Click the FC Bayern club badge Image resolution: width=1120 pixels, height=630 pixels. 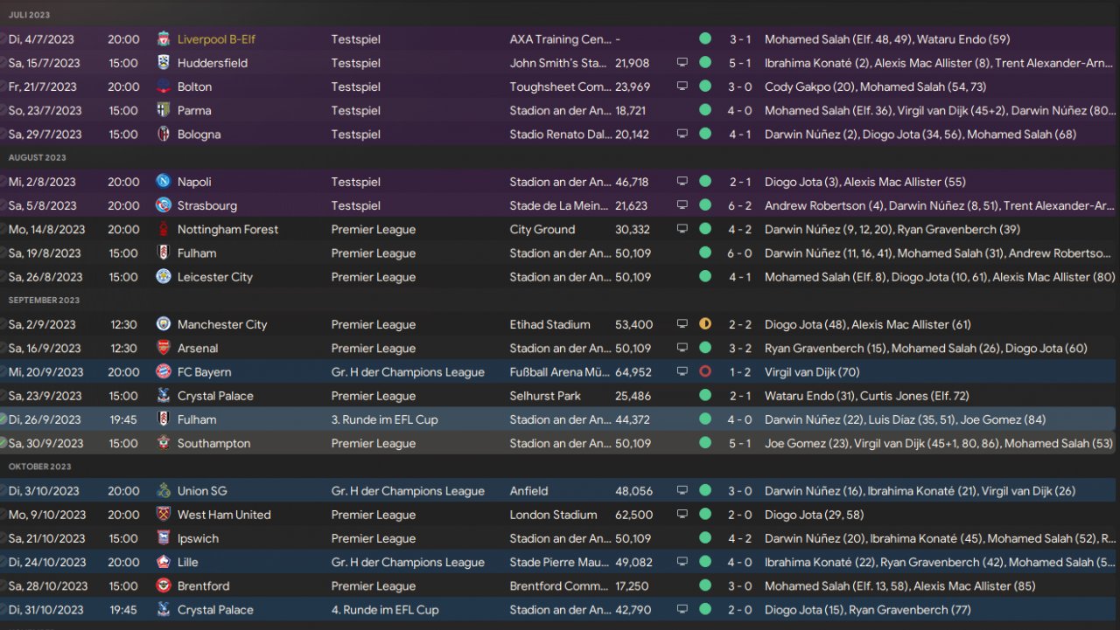[x=163, y=372]
